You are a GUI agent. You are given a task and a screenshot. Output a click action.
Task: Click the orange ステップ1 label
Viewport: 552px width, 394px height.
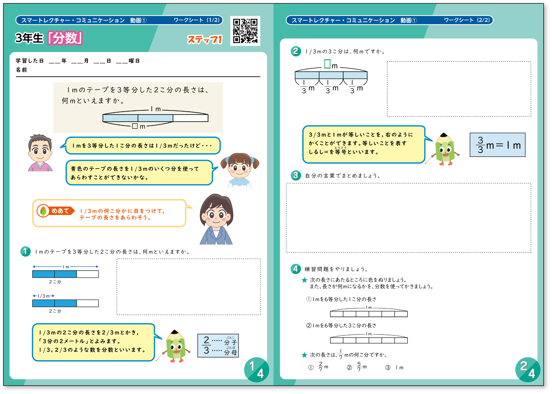[205, 39]
